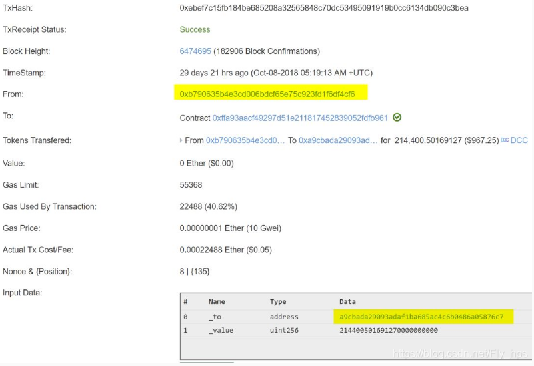Click the Block Height label

26,51
